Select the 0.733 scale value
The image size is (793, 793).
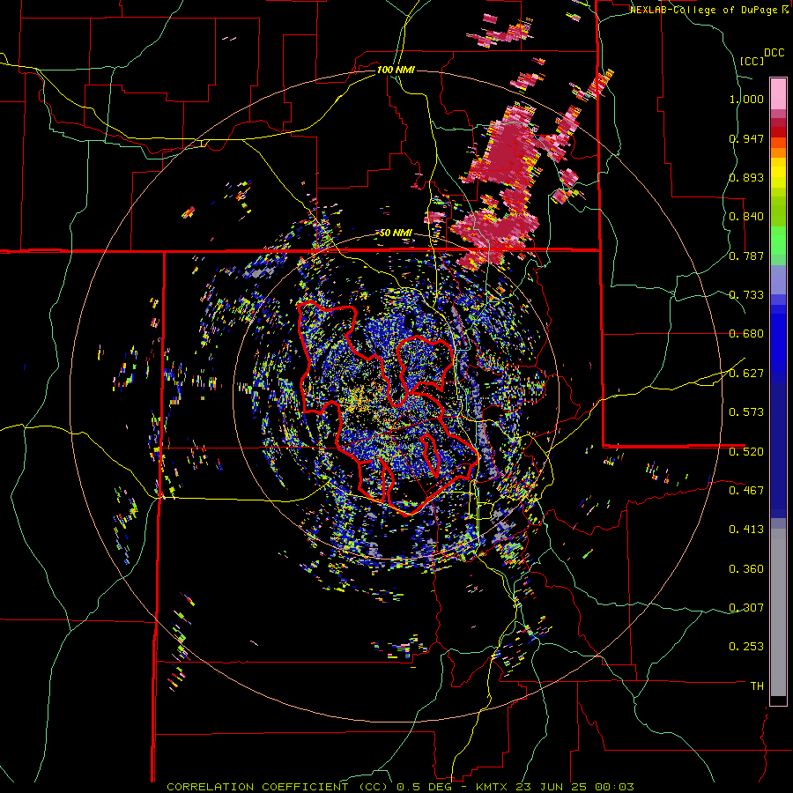[746, 295]
